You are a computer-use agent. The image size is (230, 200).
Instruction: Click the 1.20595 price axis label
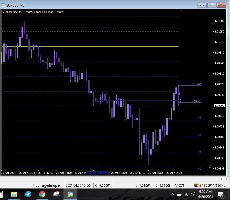219,169
